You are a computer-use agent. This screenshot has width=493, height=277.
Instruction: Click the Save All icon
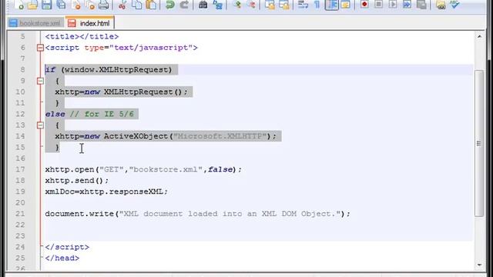[x=62, y=5]
